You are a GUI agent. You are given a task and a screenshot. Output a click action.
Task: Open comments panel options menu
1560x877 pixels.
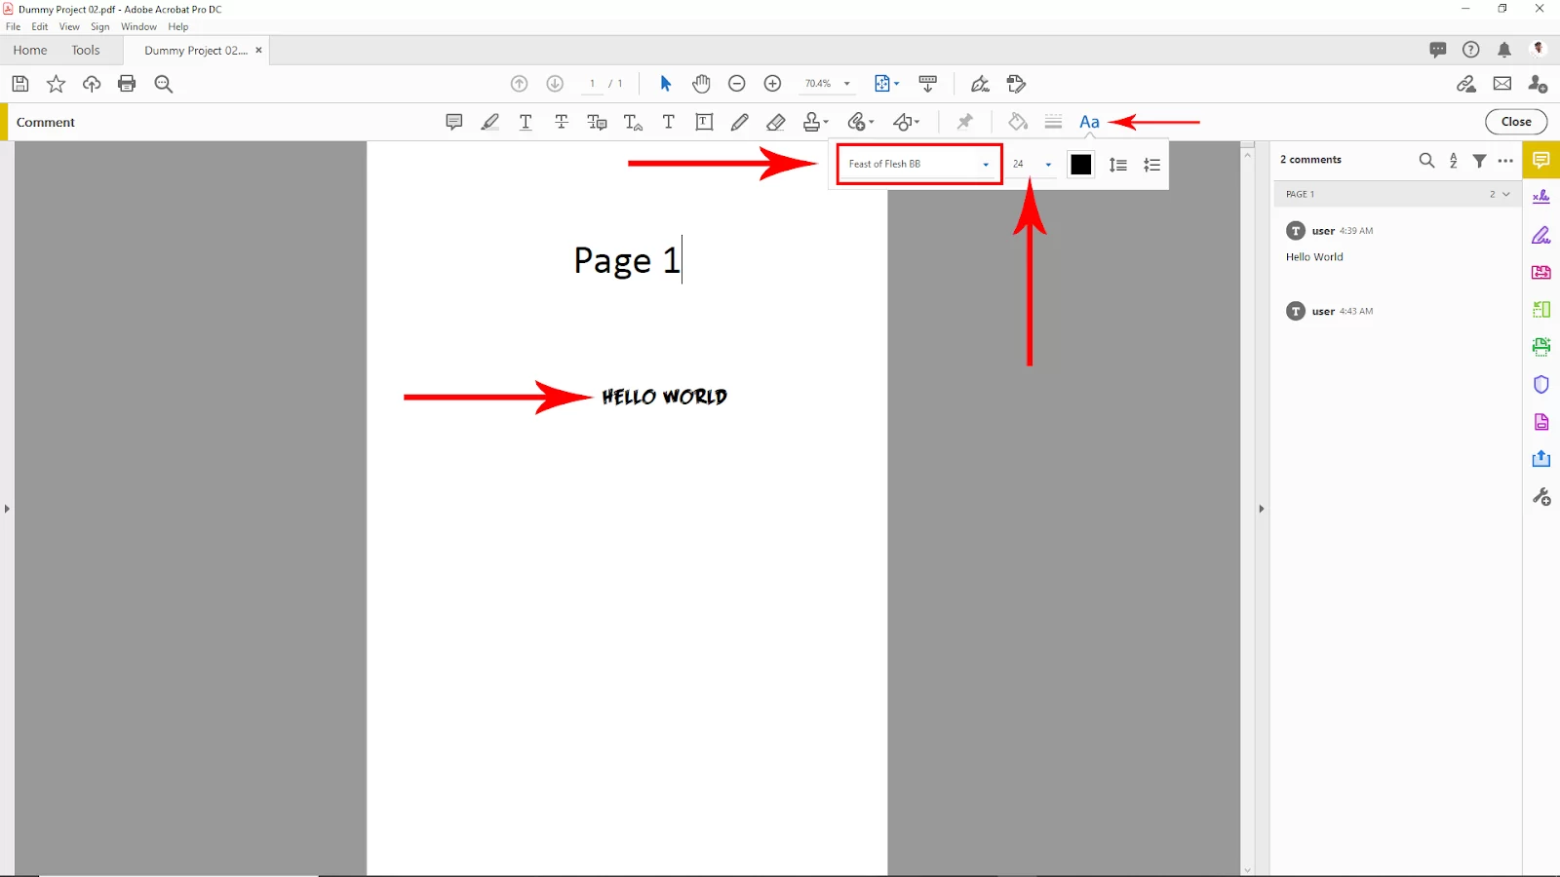pyautogui.click(x=1505, y=161)
